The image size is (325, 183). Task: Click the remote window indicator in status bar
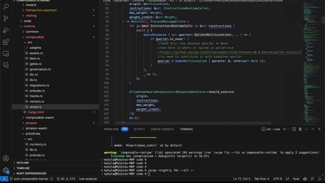(4, 178)
